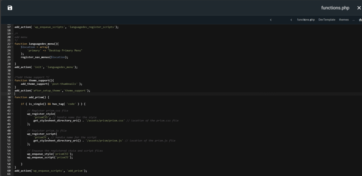Collapse the comment block at line 19
The image size is (362, 176).
pyautogui.click(x=12, y=34)
